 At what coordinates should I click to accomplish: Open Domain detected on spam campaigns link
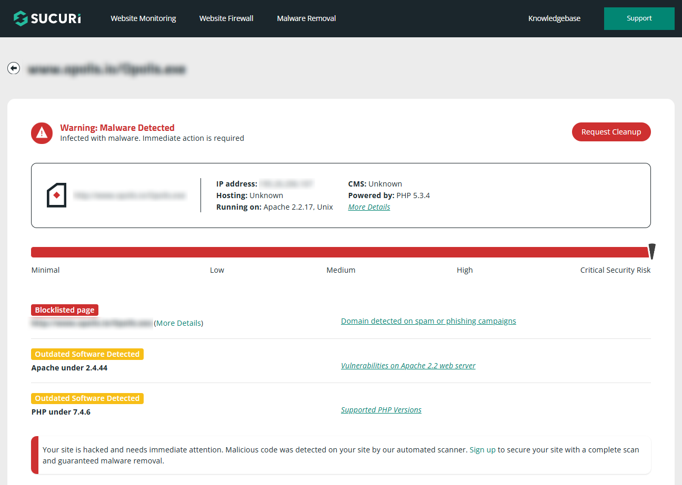point(428,321)
